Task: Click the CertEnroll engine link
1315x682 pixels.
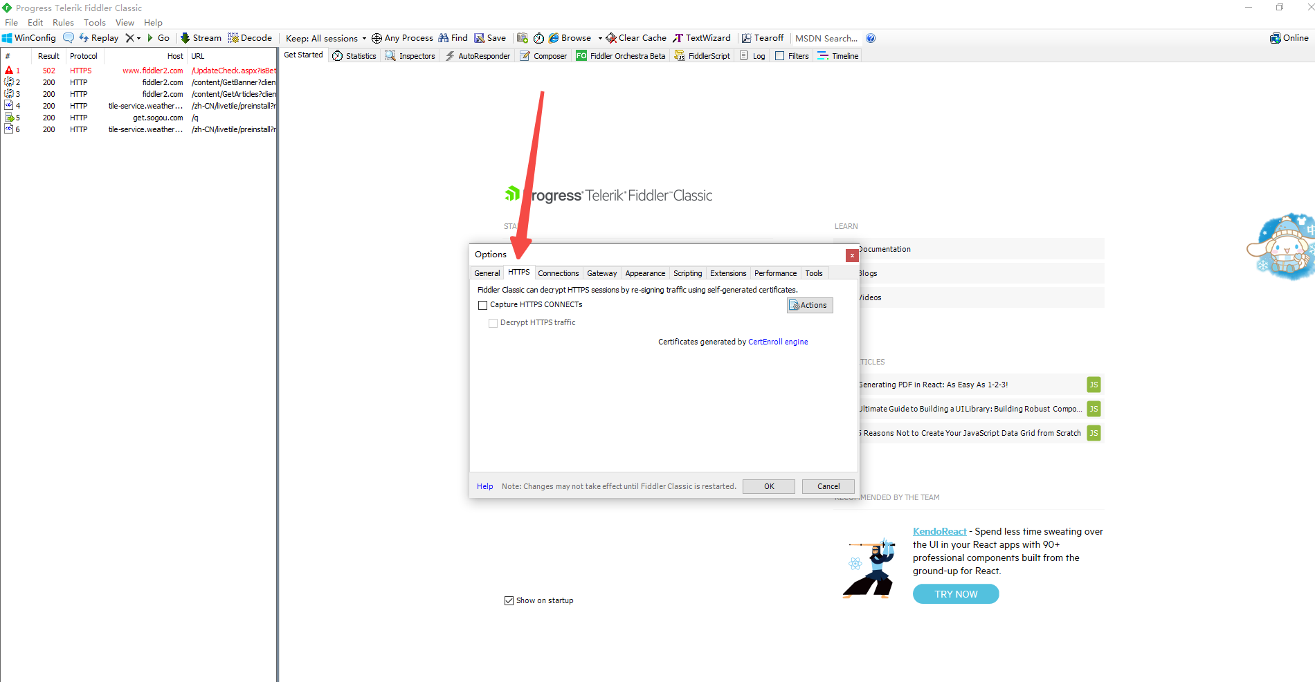Action: 778,342
